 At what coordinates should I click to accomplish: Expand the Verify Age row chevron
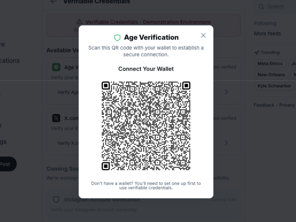226,92
